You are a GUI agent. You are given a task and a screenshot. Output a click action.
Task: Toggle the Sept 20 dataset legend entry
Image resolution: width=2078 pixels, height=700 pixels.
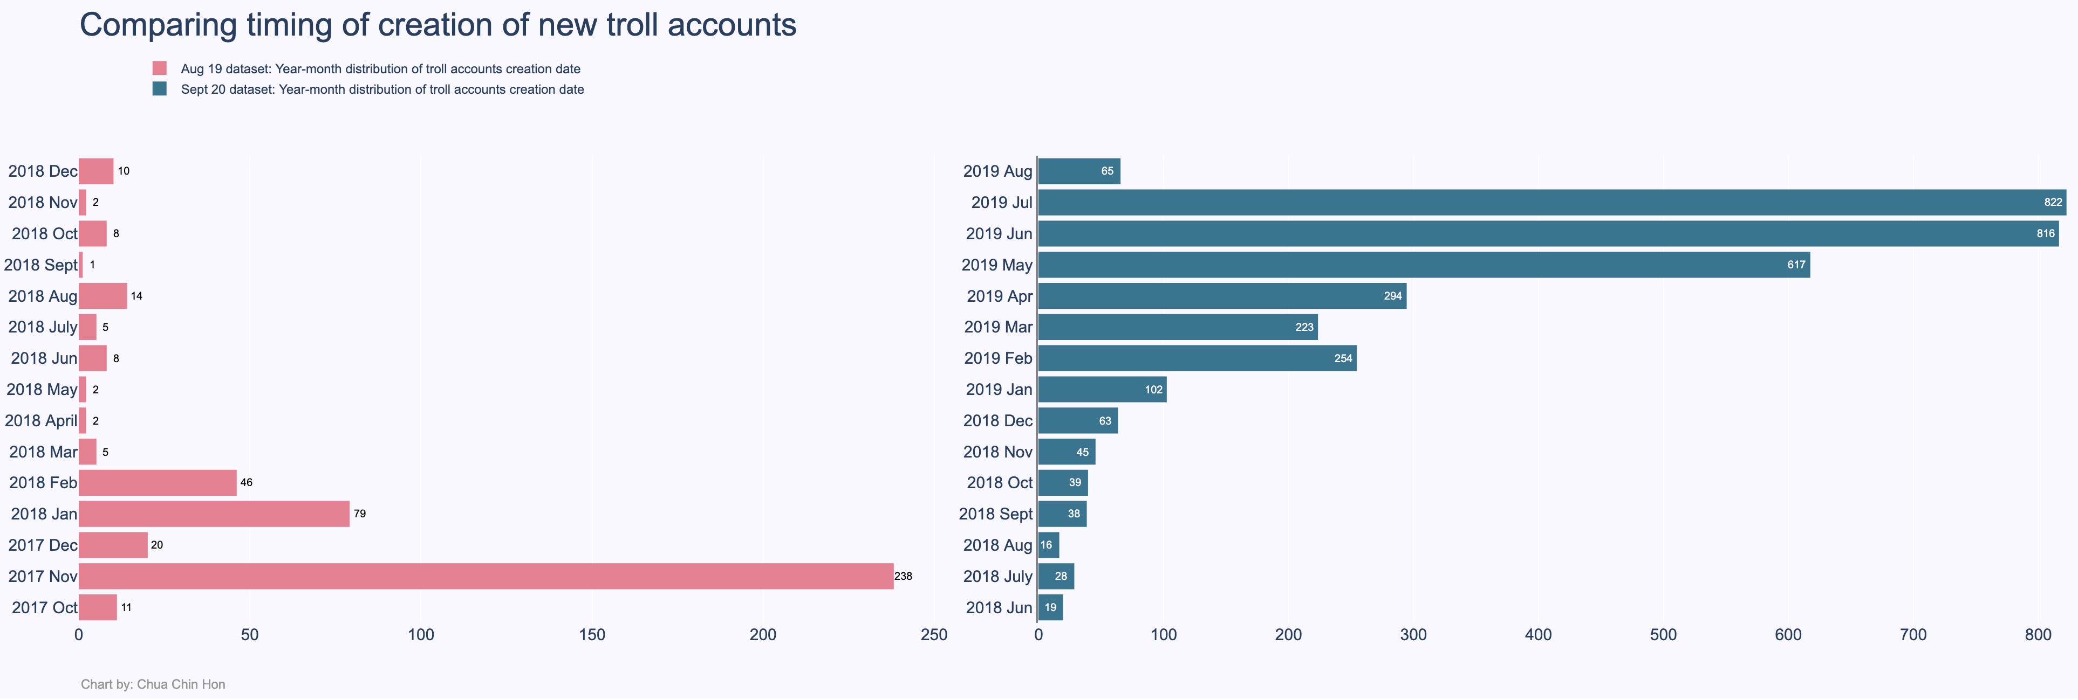[x=382, y=89]
